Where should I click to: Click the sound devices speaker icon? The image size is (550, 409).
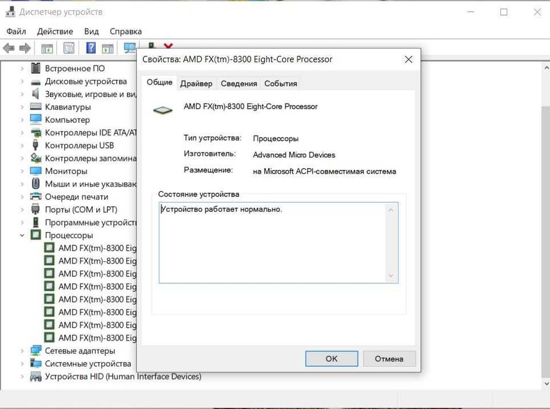(36, 93)
